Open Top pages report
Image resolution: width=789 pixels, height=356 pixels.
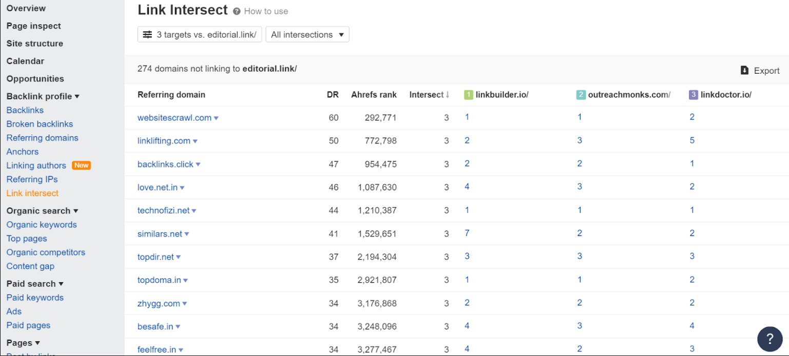[x=27, y=239]
